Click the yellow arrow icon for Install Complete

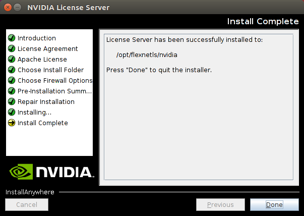[12, 123]
